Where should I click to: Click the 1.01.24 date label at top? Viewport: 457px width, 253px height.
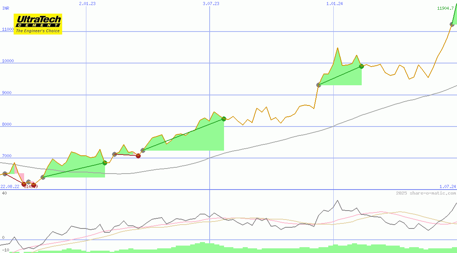click(x=334, y=4)
